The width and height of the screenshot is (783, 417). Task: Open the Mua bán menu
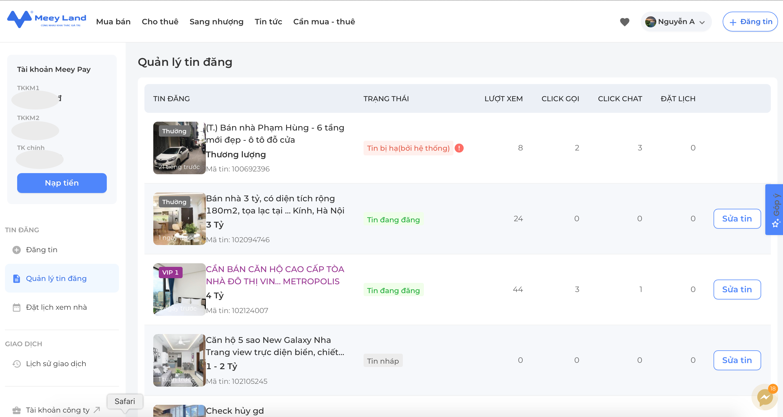coord(113,22)
